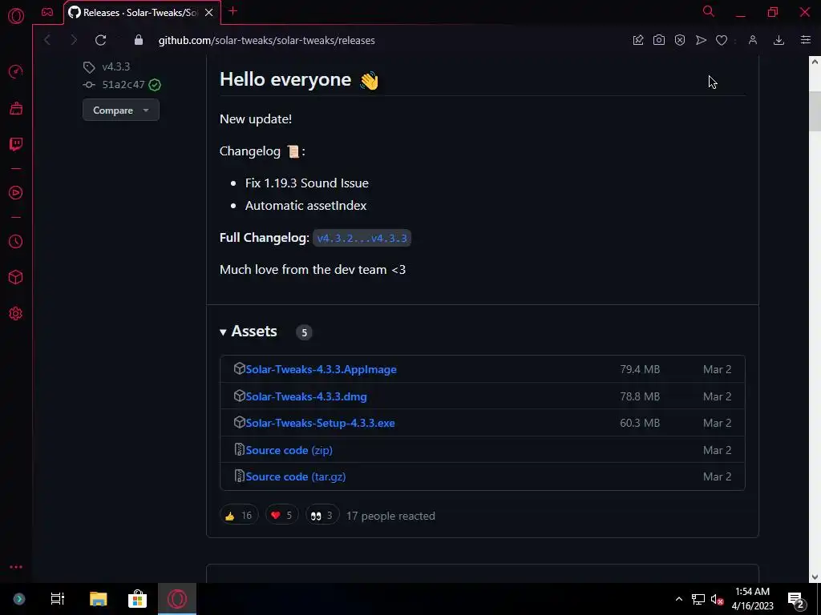The height and width of the screenshot is (615, 821).
Task: Click Opera GX taskbar icon
Action: click(x=177, y=599)
